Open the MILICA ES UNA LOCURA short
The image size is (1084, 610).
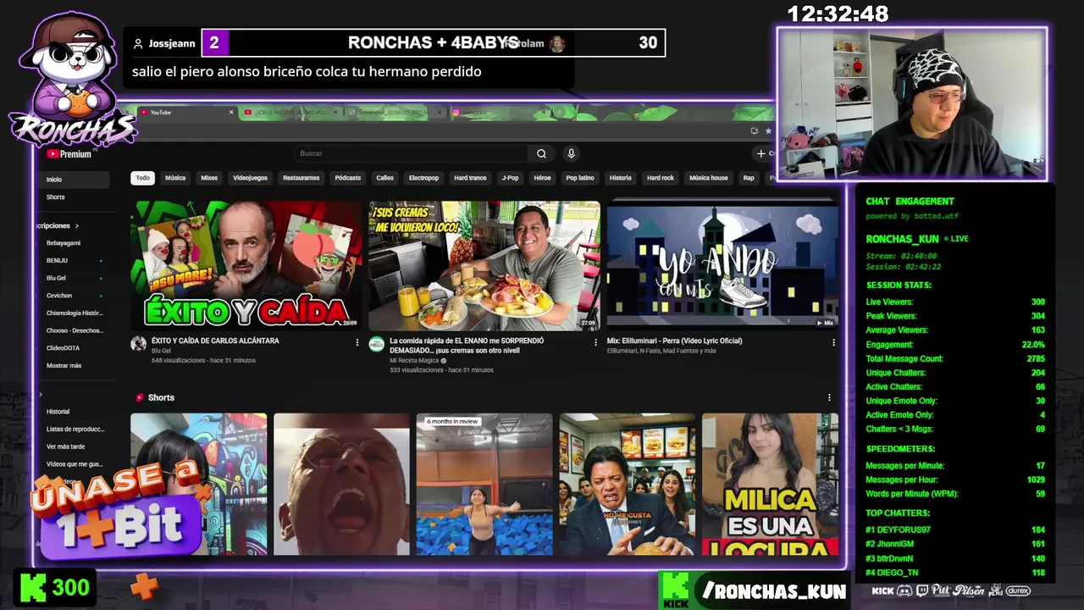click(770, 484)
